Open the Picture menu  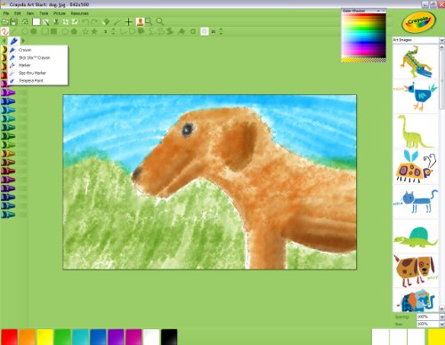click(x=59, y=13)
